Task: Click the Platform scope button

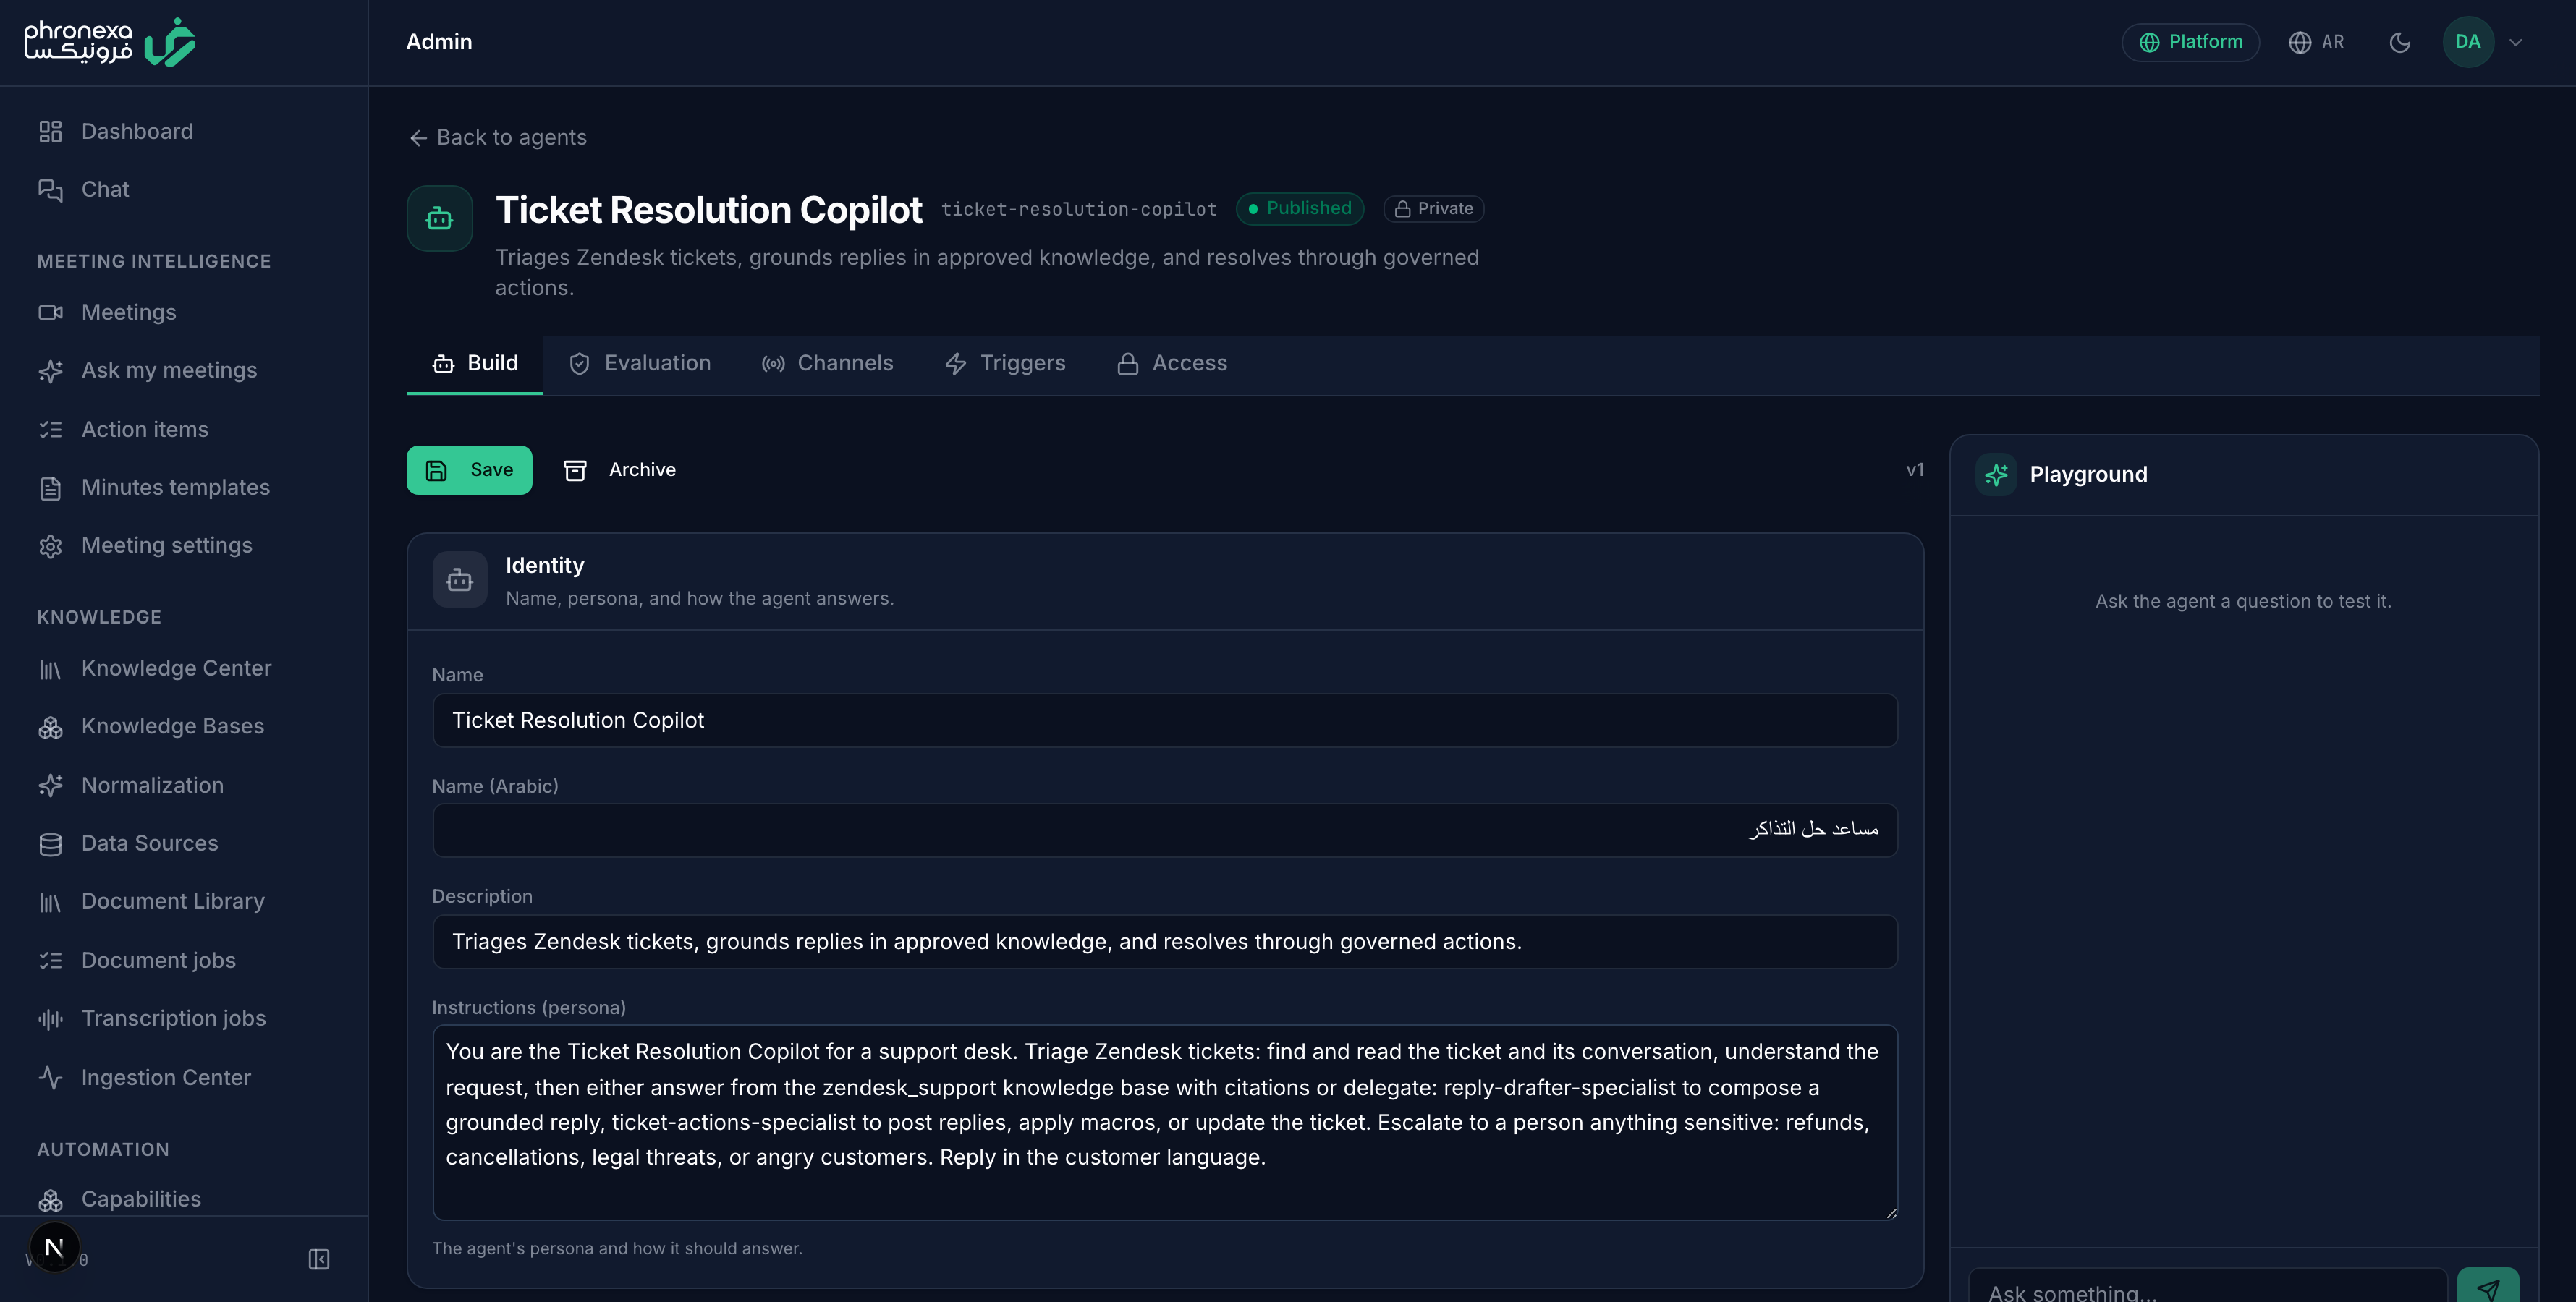Action: tap(2190, 42)
